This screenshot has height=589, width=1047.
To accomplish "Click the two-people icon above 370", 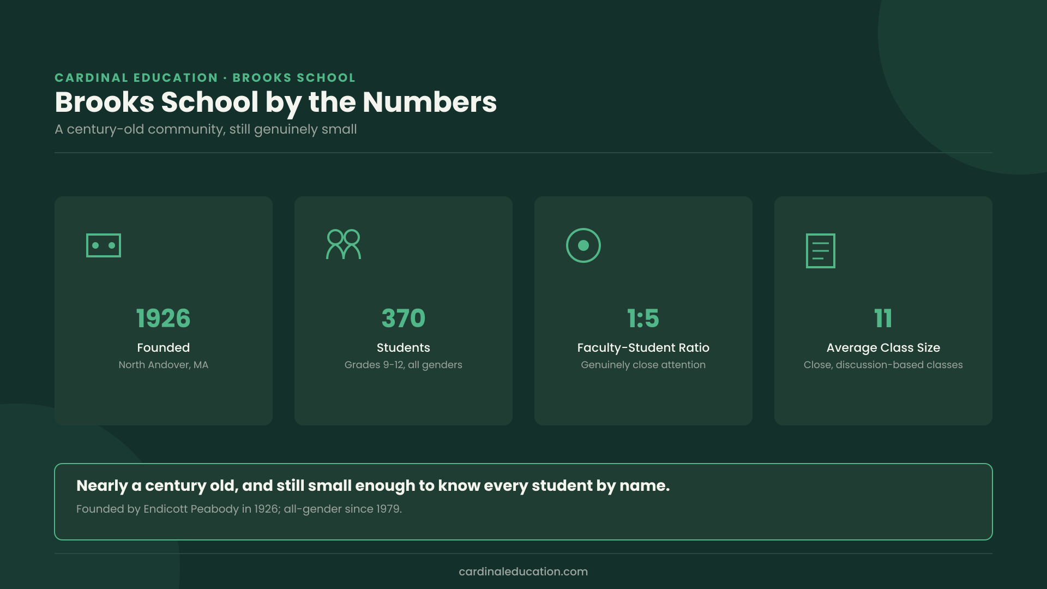I will (344, 244).
